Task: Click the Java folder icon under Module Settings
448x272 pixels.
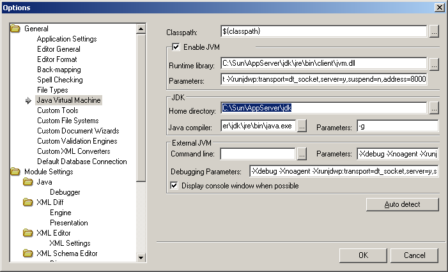Action: (x=28, y=182)
